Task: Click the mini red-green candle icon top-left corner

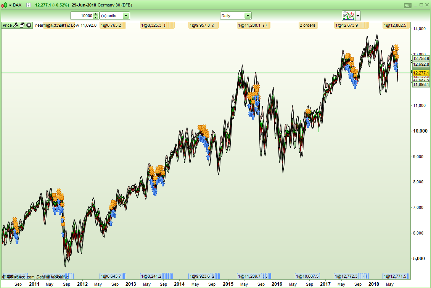Action: pyautogui.click(x=4, y=5)
